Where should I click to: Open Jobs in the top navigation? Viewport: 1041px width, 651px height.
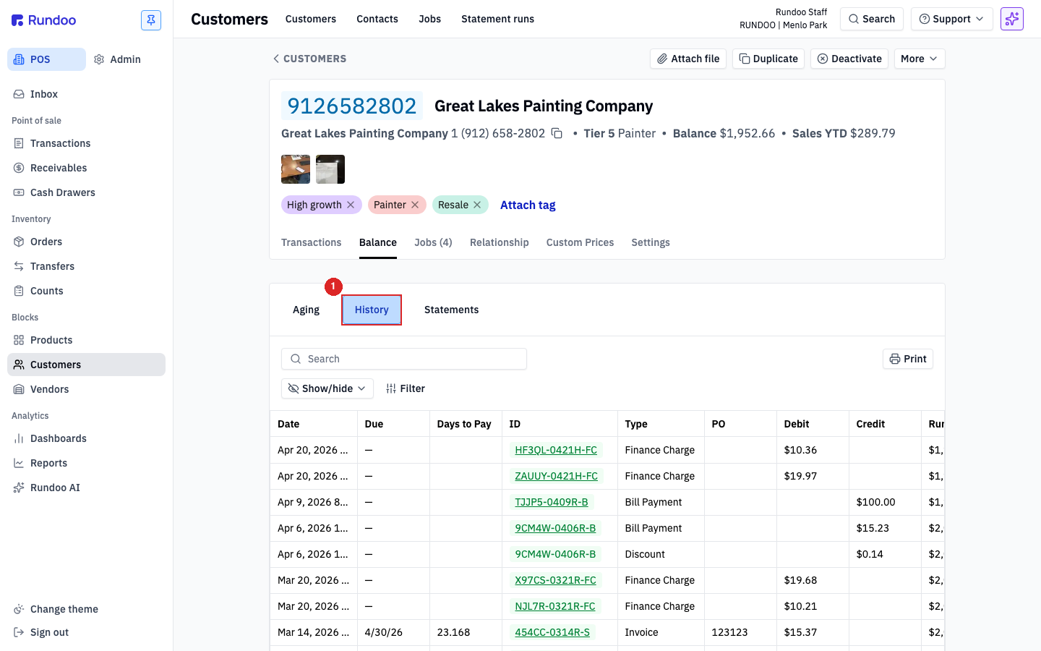pyautogui.click(x=429, y=19)
